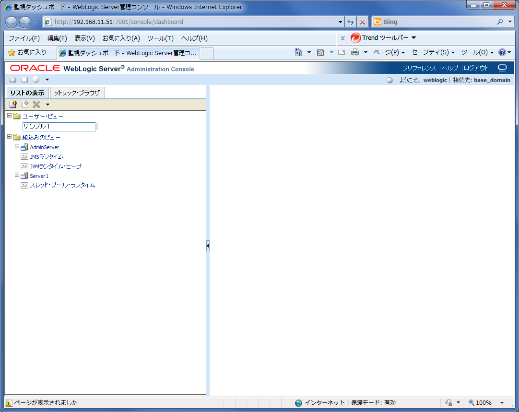This screenshot has width=519, height=412.
Task: Select the 組込みのビュー folder label
Action: [41, 137]
